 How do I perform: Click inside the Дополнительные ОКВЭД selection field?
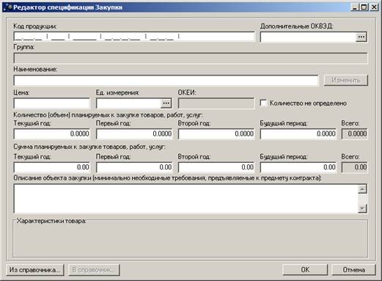(x=308, y=37)
